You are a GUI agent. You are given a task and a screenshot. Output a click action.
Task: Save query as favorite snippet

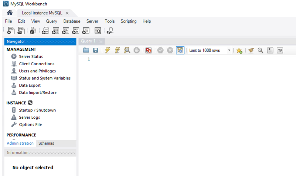point(239,50)
